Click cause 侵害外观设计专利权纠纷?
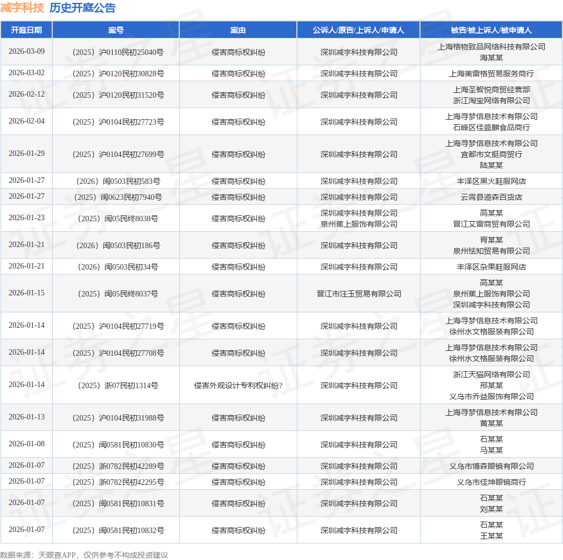The image size is (563, 560). click(238, 386)
